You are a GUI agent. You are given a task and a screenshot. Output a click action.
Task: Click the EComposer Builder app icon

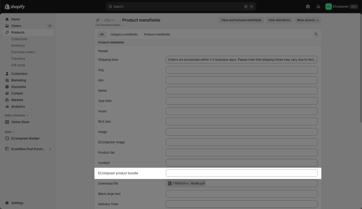pyautogui.click(x=7, y=138)
